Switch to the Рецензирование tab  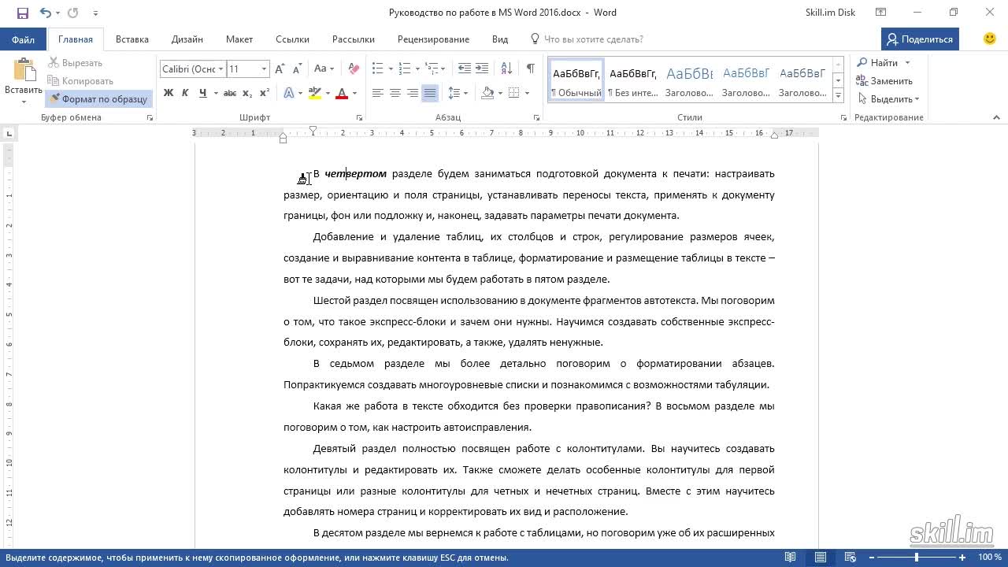pos(433,39)
